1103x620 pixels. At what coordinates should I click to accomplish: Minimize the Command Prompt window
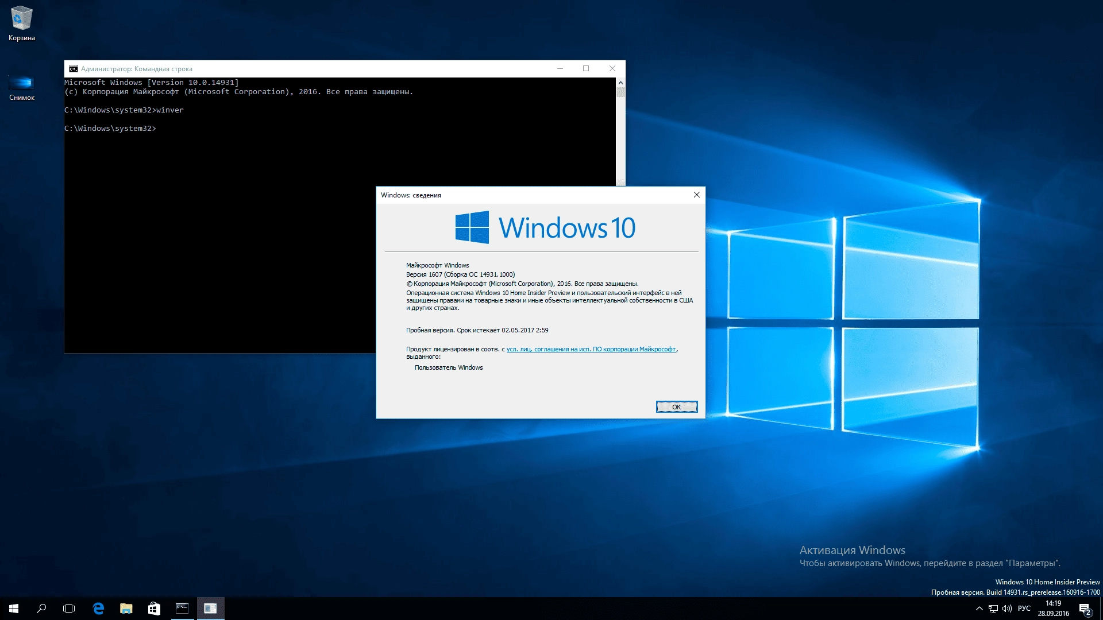point(560,69)
